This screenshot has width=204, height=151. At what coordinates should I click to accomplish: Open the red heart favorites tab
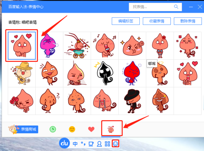coord(91,129)
